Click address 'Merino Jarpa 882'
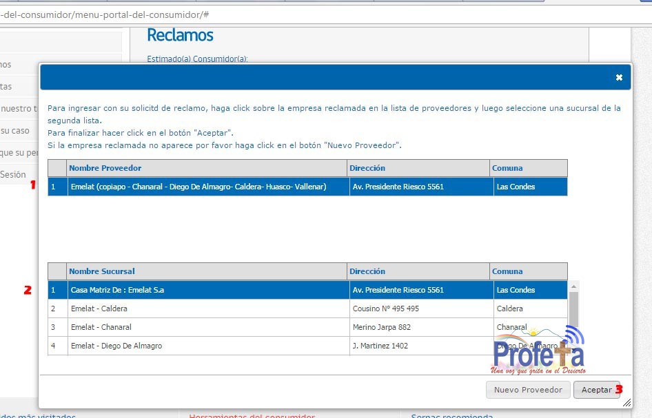Viewport: 652px width, 418px height. point(382,327)
